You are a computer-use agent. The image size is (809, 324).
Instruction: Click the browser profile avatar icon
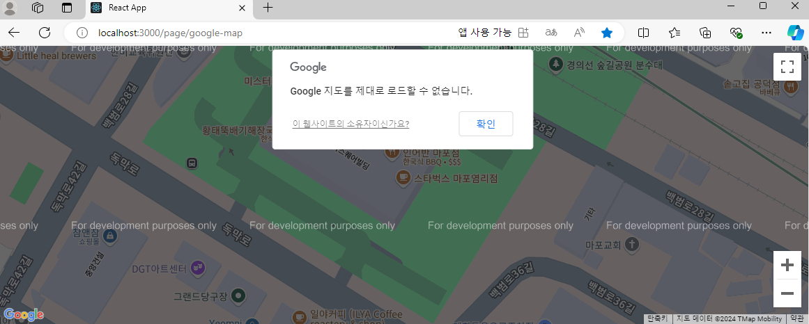10,7
